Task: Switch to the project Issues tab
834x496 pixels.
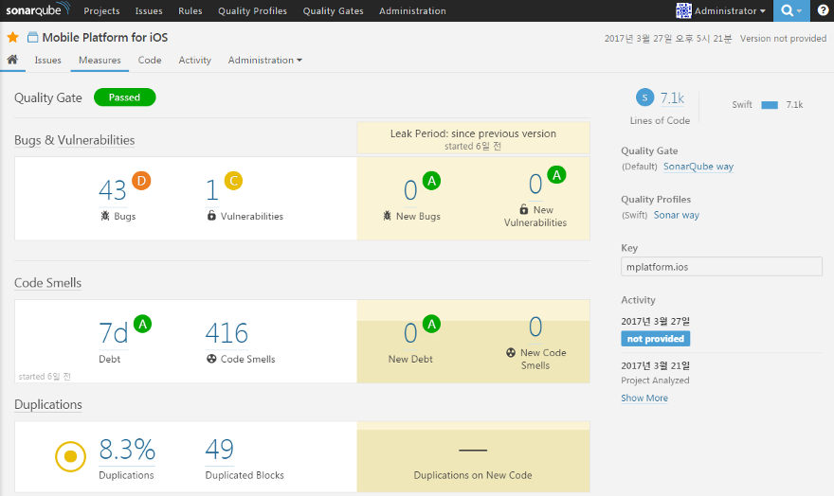Action: click(x=48, y=60)
